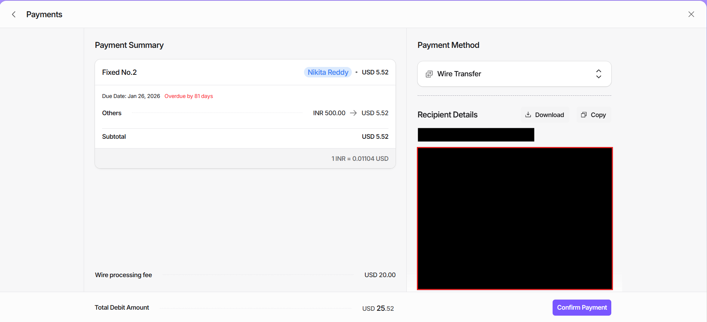Click the converted USD 5.52 in Others row
707x322 pixels.
point(375,113)
